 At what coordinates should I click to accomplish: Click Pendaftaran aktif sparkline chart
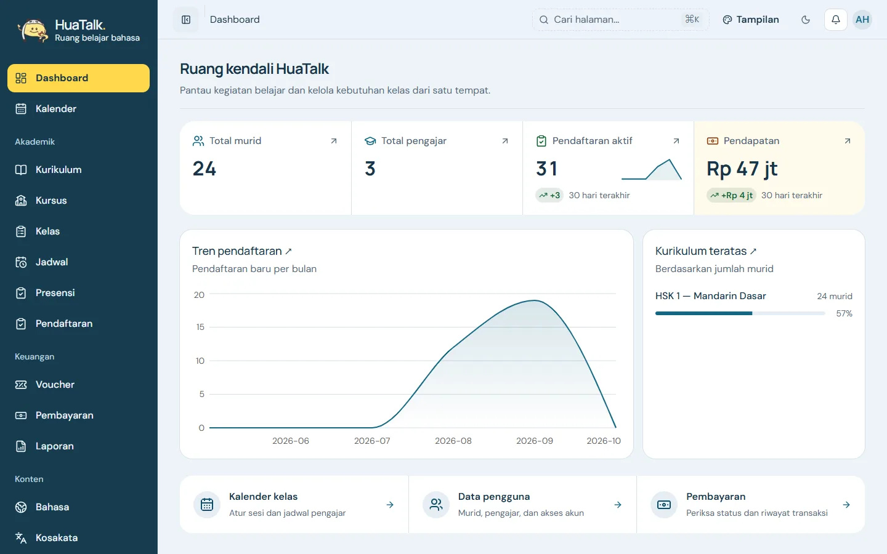pyautogui.click(x=652, y=169)
